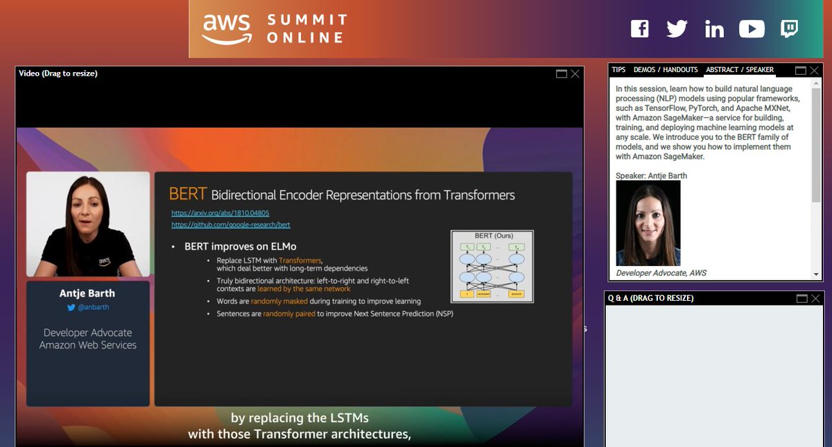
Task: Click 'learned by the same network' text
Action: tap(304, 288)
